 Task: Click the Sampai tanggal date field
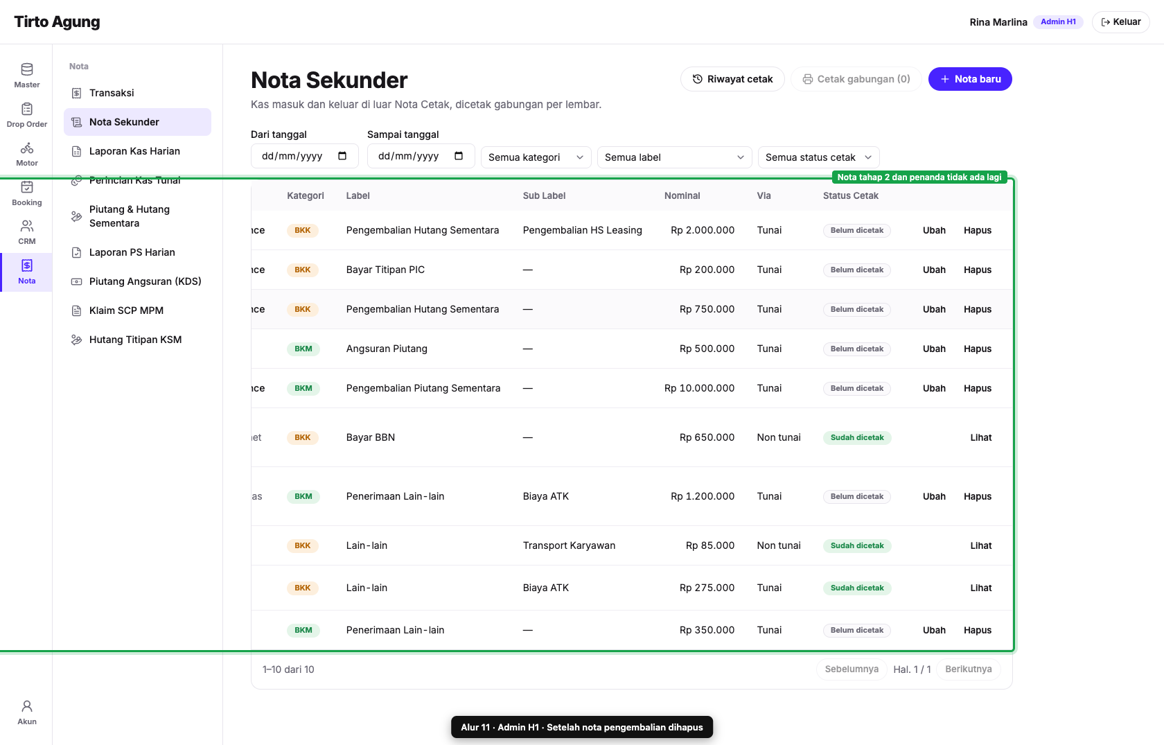coord(421,156)
